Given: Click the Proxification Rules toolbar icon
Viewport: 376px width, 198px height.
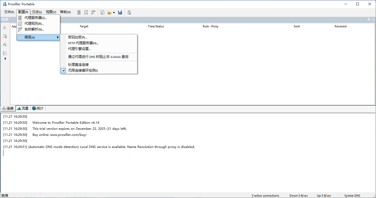Looking at the screenshot, I should (x=86, y=12).
